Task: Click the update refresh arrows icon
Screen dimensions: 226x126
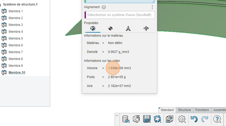Action: [157, 119]
